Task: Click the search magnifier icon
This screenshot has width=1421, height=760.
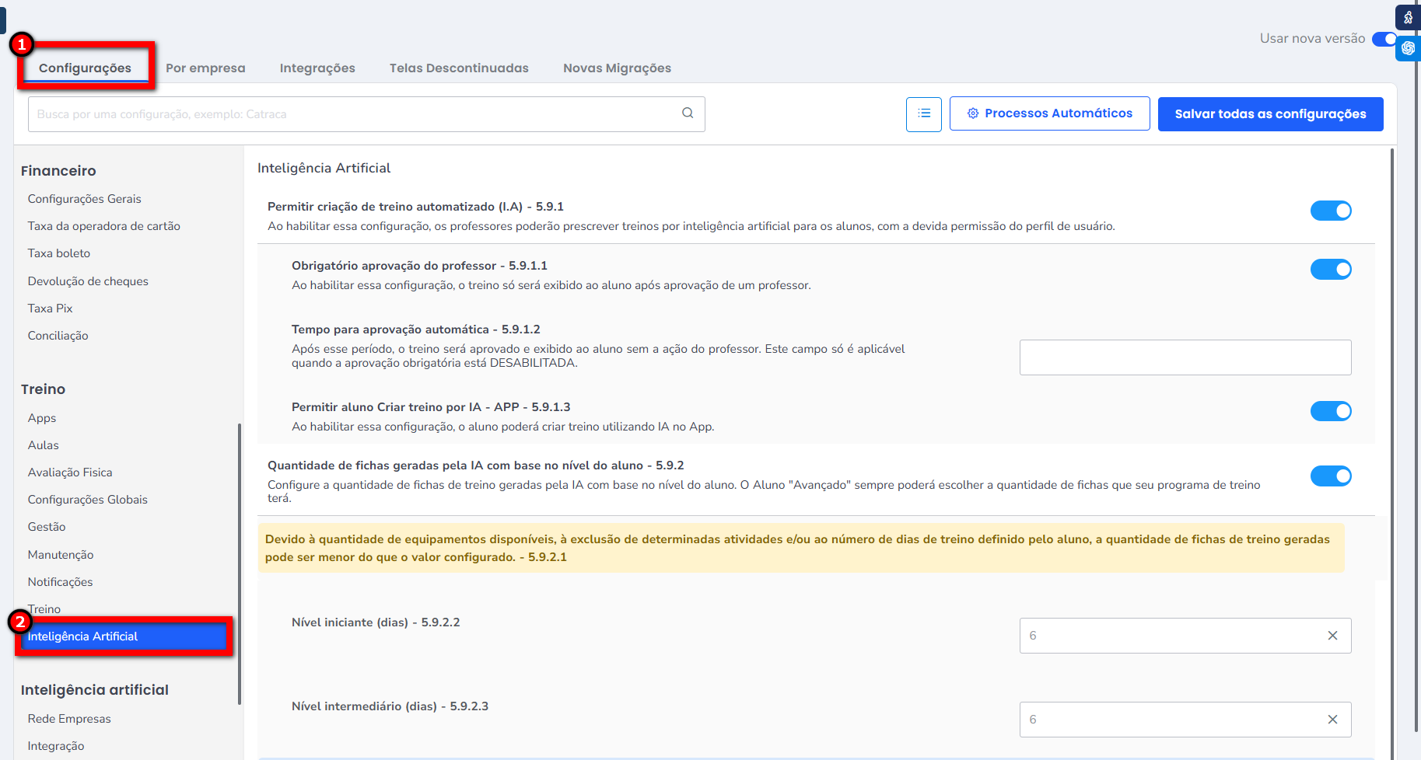Action: 688,113
